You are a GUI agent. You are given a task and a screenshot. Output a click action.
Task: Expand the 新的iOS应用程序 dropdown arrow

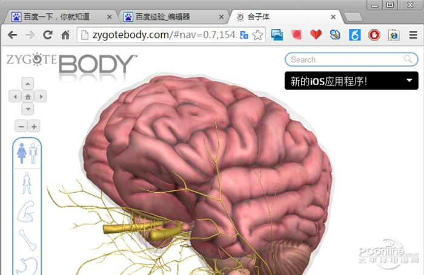pos(409,80)
